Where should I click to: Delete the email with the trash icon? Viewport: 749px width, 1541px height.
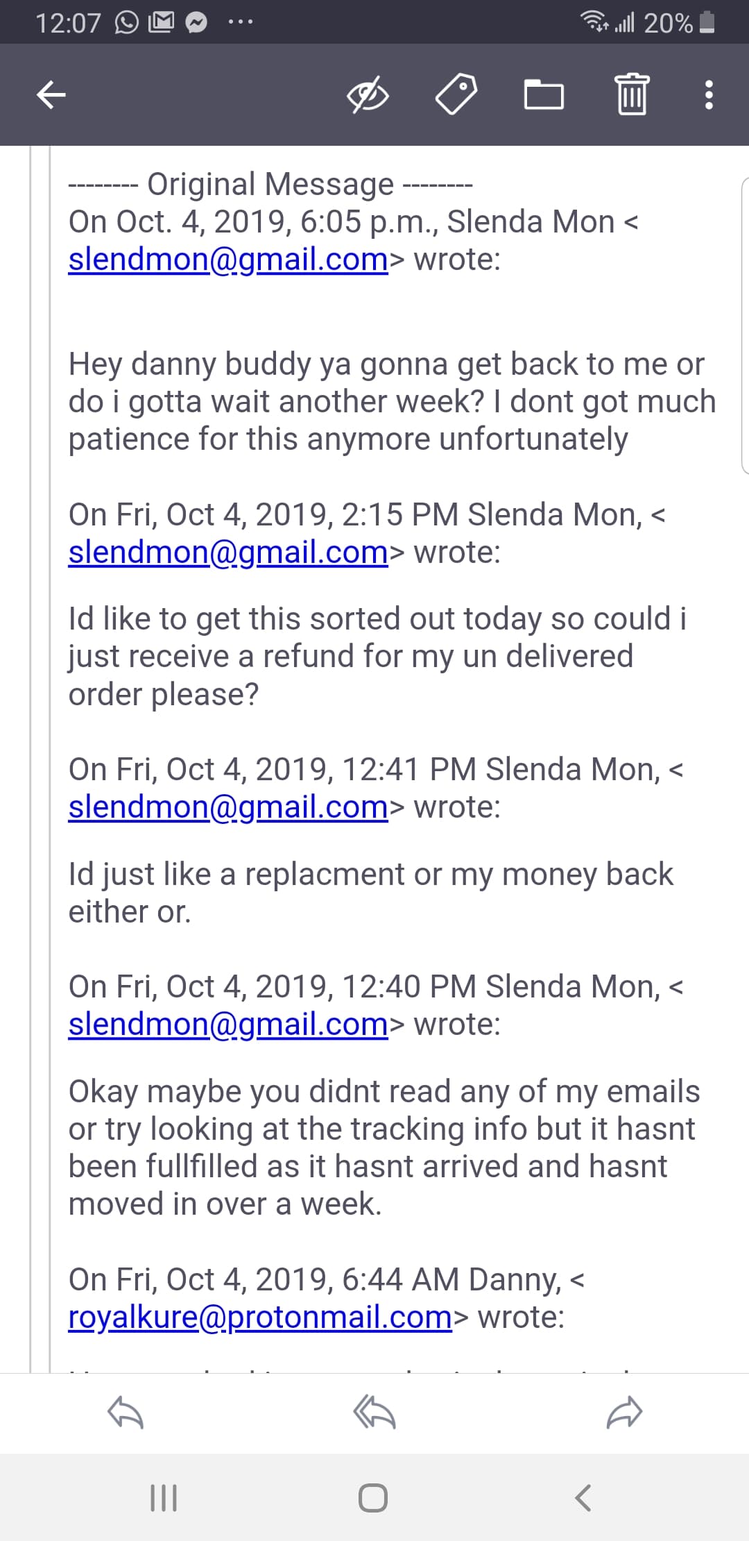(632, 94)
